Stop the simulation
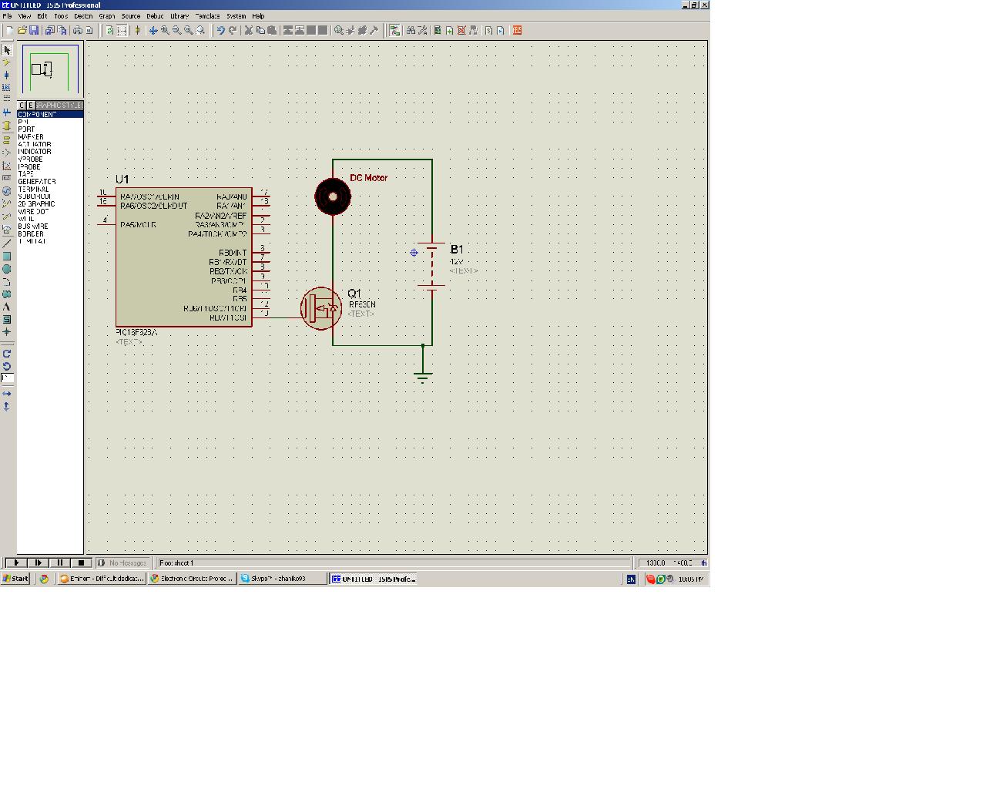The width and height of the screenshot is (986, 789). point(82,563)
